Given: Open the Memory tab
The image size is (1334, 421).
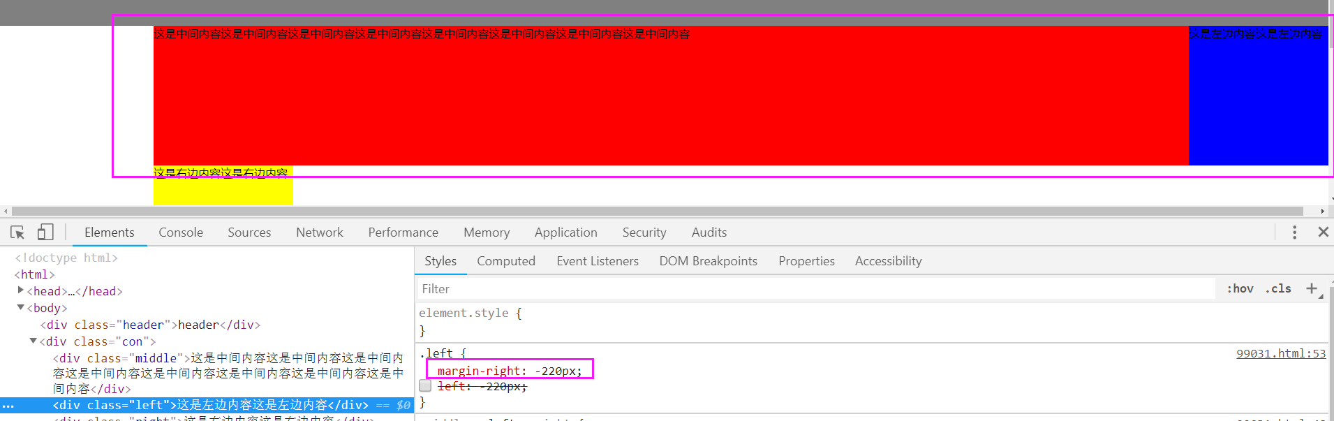Looking at the screenshot, I should [x=487, y=232].
